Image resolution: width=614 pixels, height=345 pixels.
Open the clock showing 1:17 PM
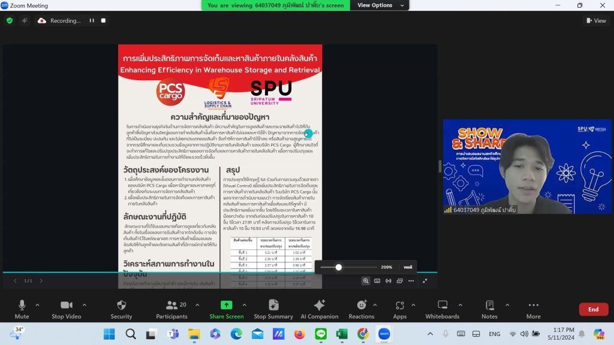[x=561, y=334]
